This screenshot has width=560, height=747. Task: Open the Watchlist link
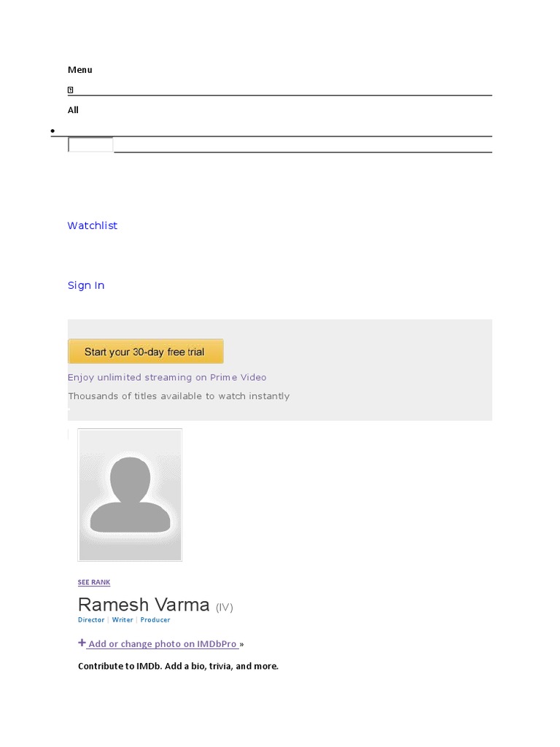(x=93, y=225)
